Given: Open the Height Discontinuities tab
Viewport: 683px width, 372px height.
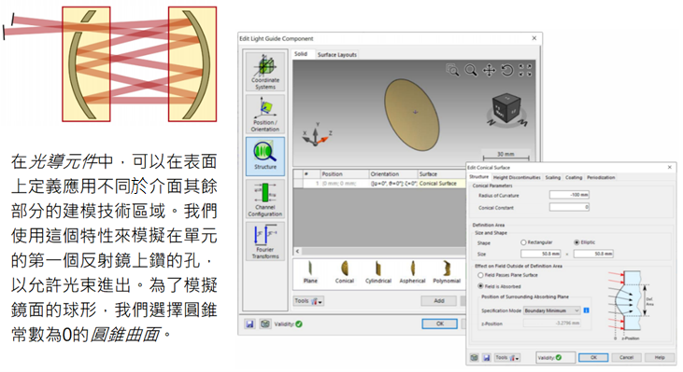Looking at the screenshot, I should (x=517, y=177).
